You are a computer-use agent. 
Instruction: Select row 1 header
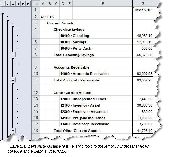(36, 10)
